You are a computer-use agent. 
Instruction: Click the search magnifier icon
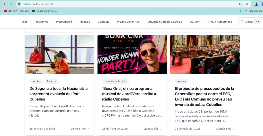242,22
